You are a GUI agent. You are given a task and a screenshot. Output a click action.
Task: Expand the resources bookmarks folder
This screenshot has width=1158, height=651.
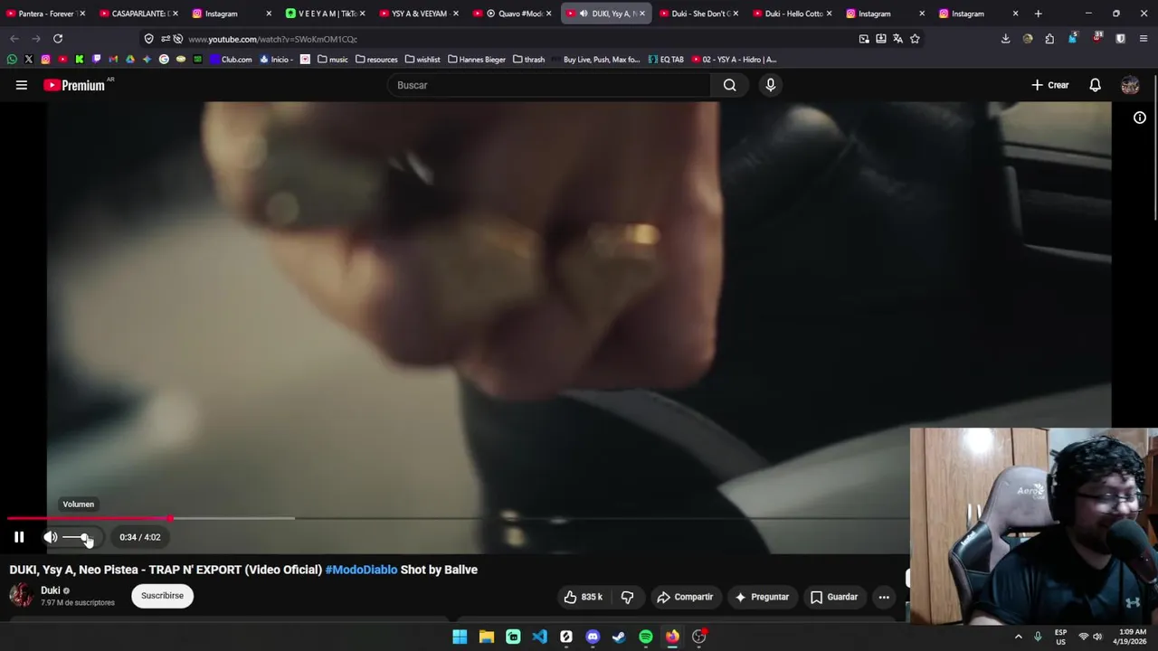[x=376, y=60]
